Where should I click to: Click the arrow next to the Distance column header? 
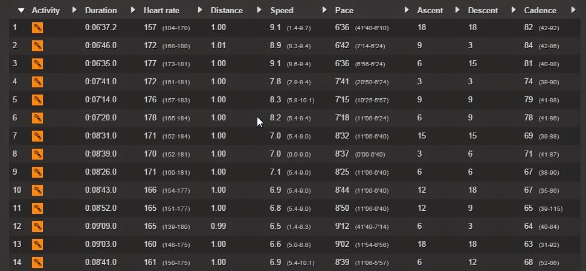[259, 10]
